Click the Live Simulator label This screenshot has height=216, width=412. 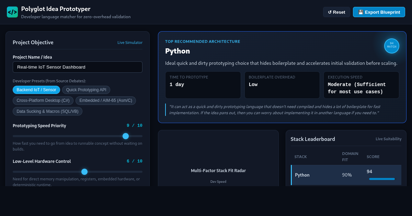click(x=130, y=43)
